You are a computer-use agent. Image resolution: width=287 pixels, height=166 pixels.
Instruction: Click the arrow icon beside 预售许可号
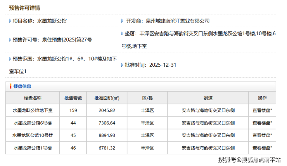click(x=10, y=40)
